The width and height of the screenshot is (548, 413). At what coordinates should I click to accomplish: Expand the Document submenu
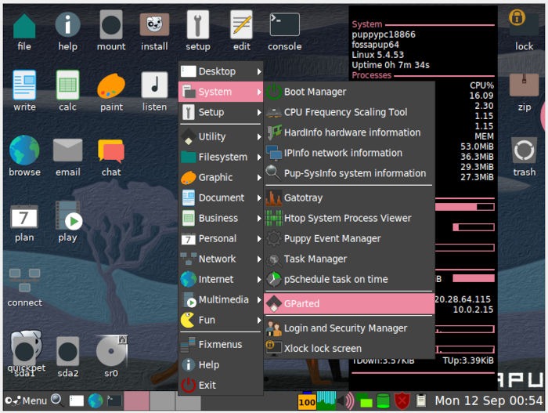pos(221,197)
